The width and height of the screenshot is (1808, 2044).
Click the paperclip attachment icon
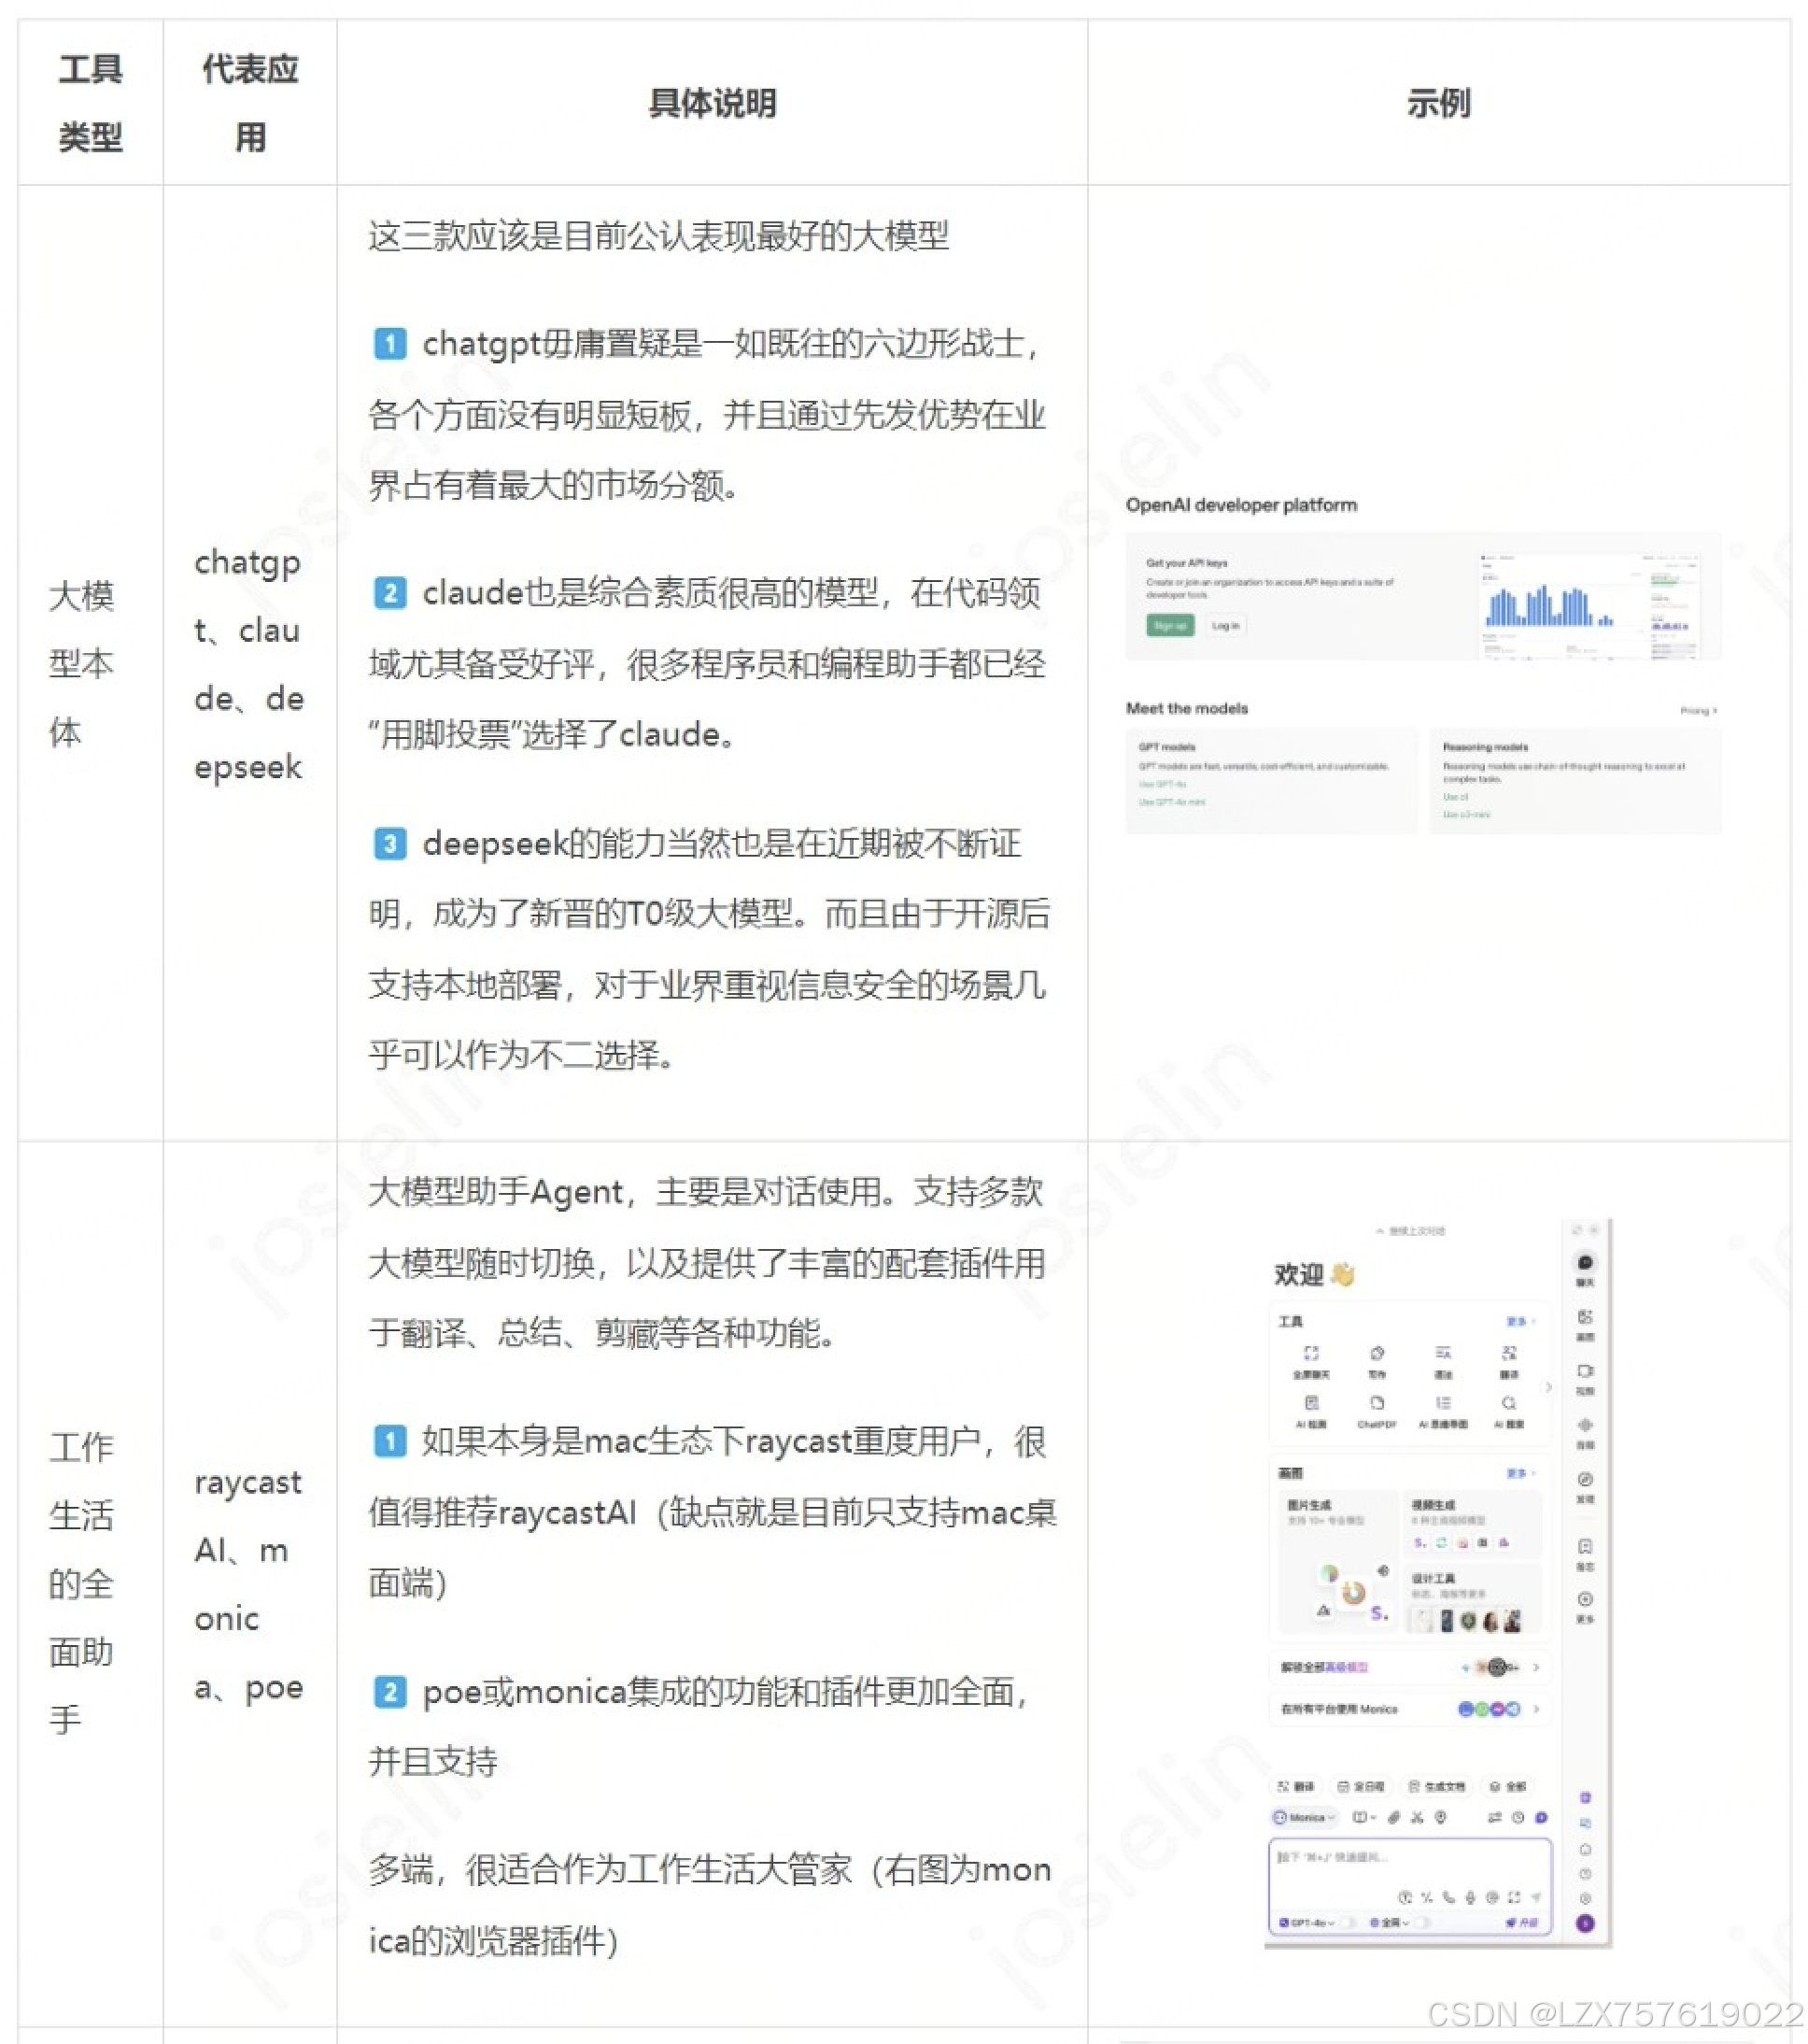[x=1394, y=1817]
